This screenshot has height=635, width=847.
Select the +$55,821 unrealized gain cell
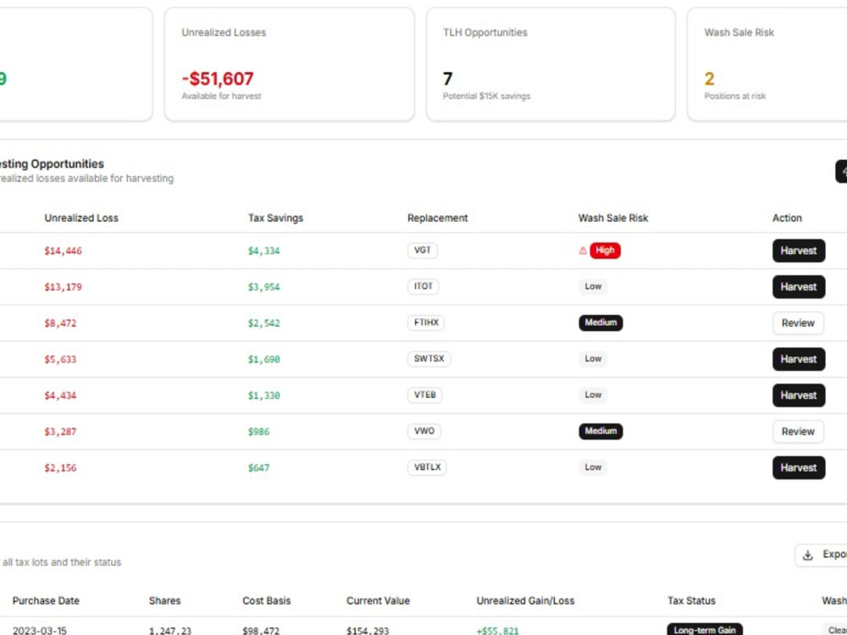pyautogui.click(x=497, y=631)
